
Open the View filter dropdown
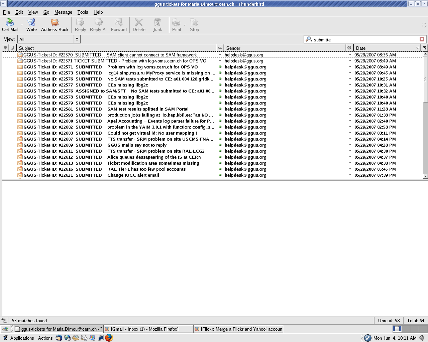(x=77, y=39)
